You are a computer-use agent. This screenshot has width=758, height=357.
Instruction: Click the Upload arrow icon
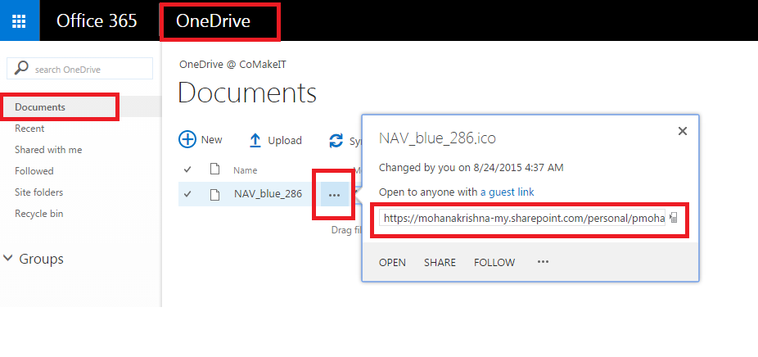coord(255,140)
